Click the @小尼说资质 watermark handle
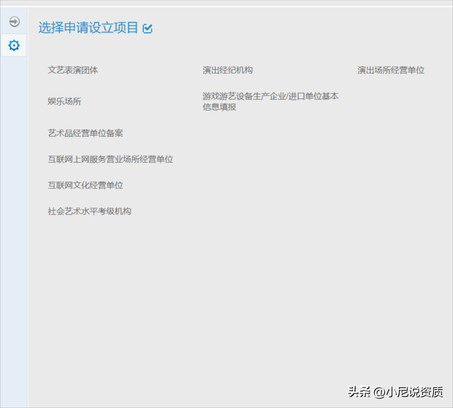 pos(408,392)
